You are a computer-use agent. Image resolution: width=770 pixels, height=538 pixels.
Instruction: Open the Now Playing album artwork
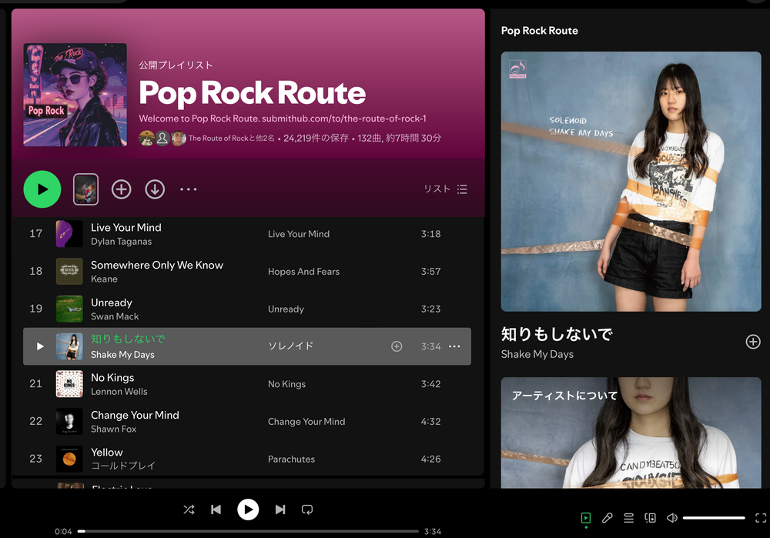click(x=631, y=182)
